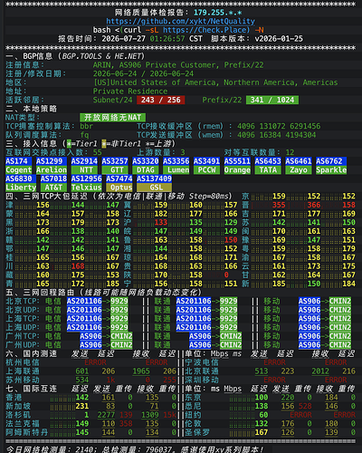Screen dimensions: 362x453
Task: Select 'ARIN, AS906 Private Customer, Prefix/22' text
Action: coord(178,65)
